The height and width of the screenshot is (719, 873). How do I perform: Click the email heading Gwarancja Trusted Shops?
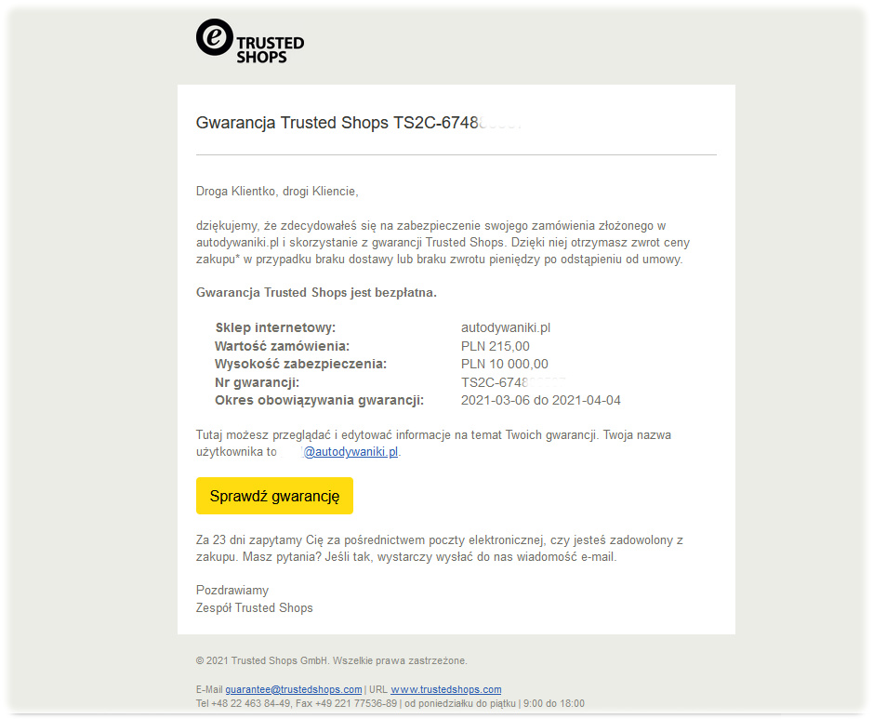[359, 123]
